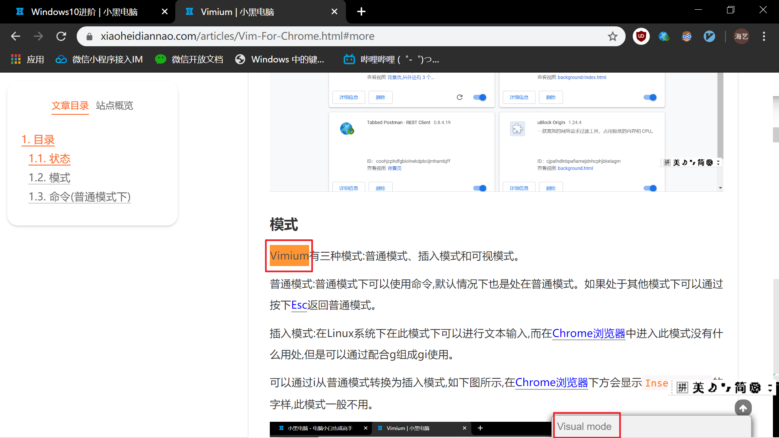Click the back-to-top arrow button
779x438 pixels.
pyautogui.click(x=743, y=408)
